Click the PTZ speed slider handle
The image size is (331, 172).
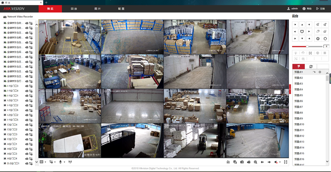[307, 47]
